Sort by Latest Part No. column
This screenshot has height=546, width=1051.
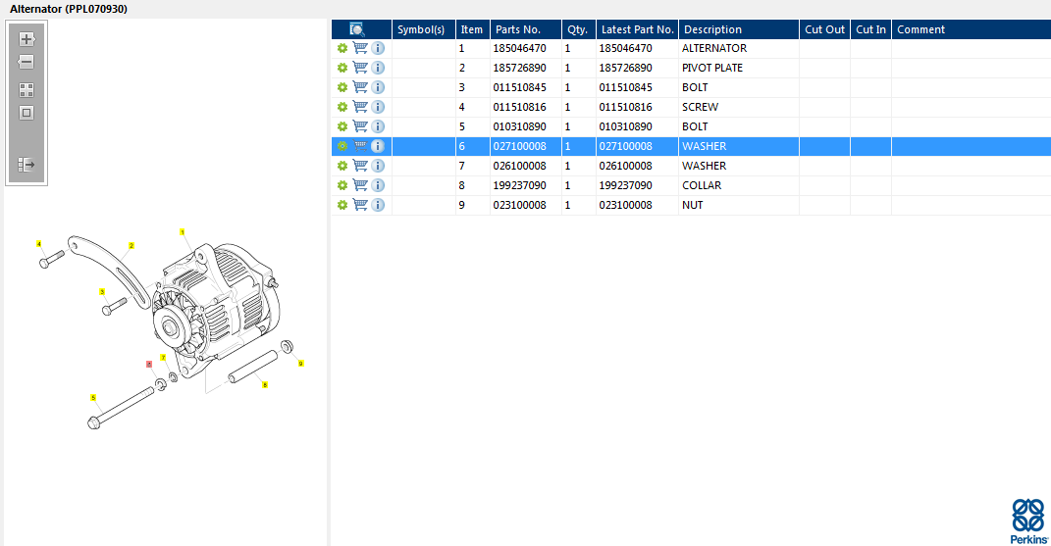tap(638, 29)
